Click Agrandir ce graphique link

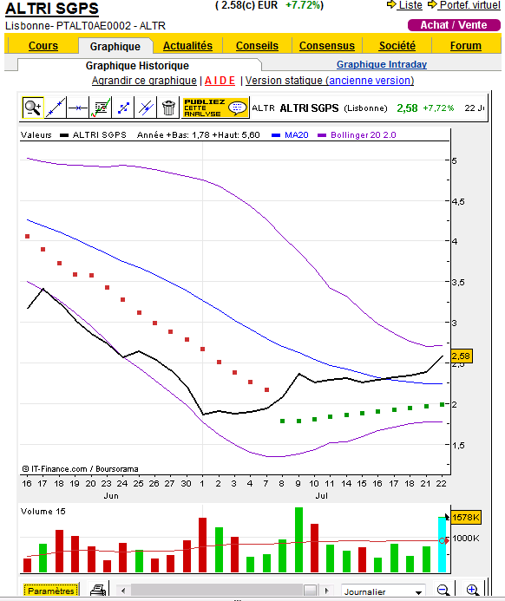[144, 81]
